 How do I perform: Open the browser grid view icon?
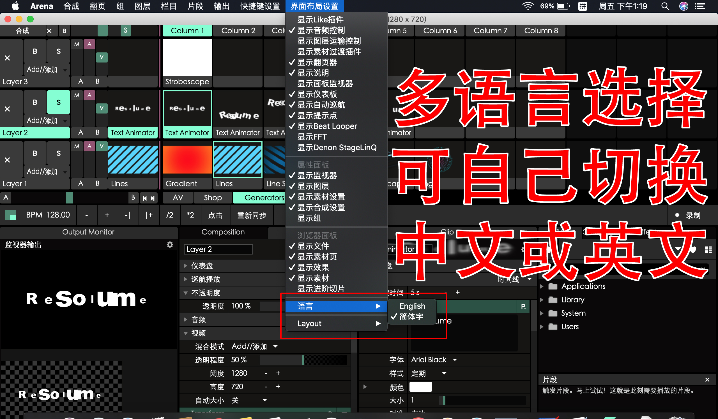[708, 250]
